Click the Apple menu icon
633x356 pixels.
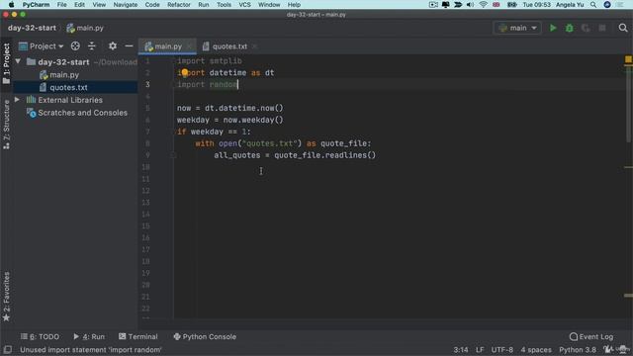(x=11, y=4)
